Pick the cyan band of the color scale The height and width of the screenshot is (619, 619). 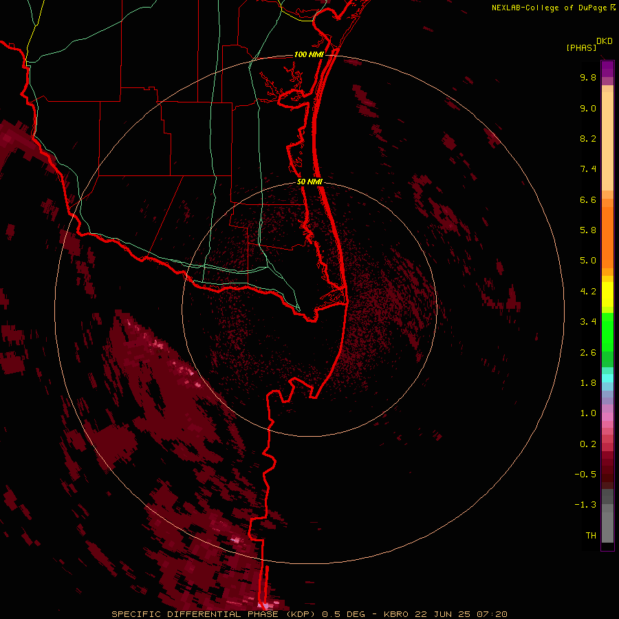click(607, 378)
